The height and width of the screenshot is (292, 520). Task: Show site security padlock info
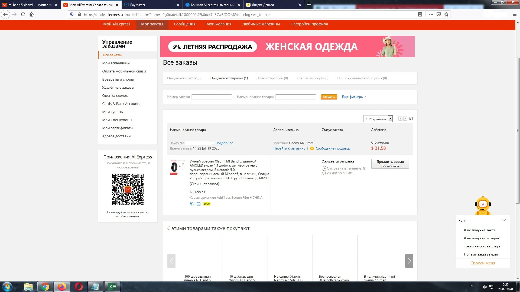pos(79,15)
